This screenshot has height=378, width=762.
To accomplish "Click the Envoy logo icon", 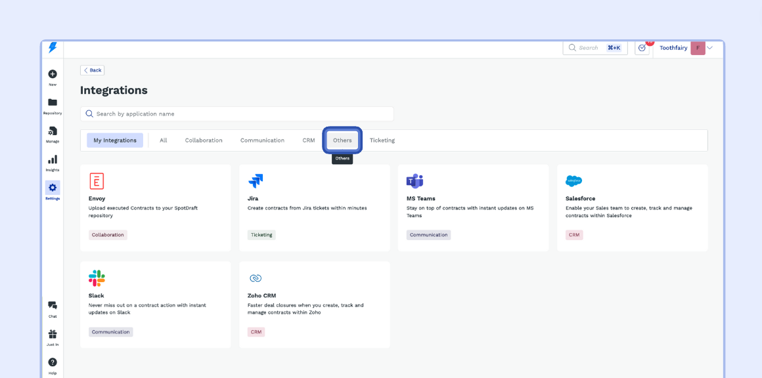I will tap(97, 182).
